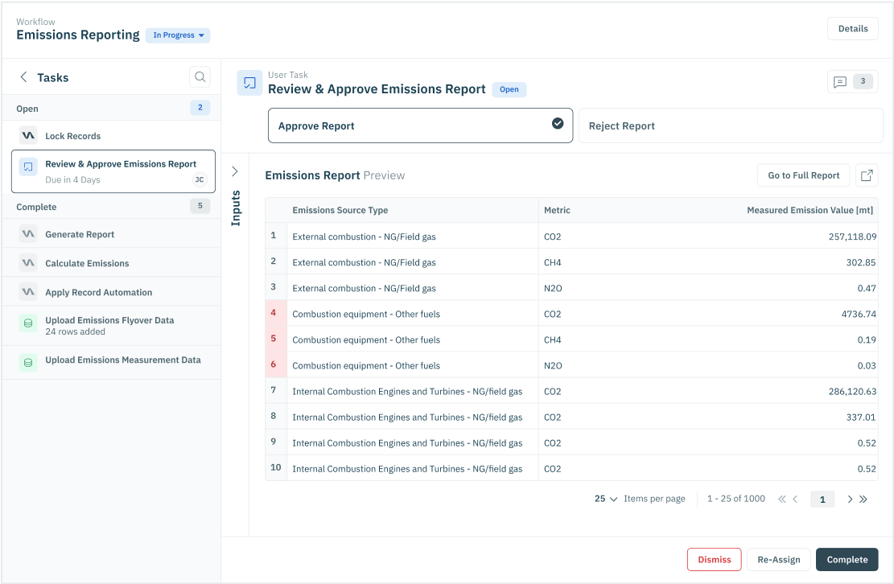Click the User Task icon beside title
The height and width of the screenshot is (584, 894).
(249, 83)
